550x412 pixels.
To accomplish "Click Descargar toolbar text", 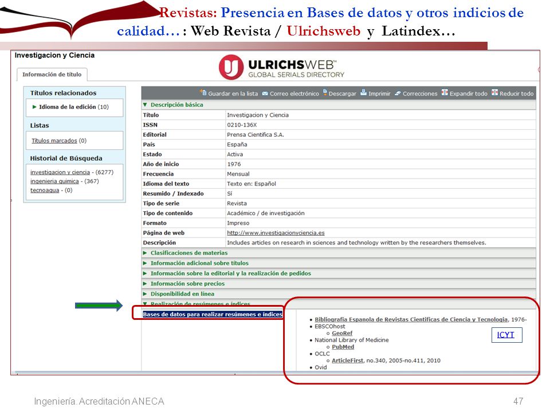I will coord(343,93).
